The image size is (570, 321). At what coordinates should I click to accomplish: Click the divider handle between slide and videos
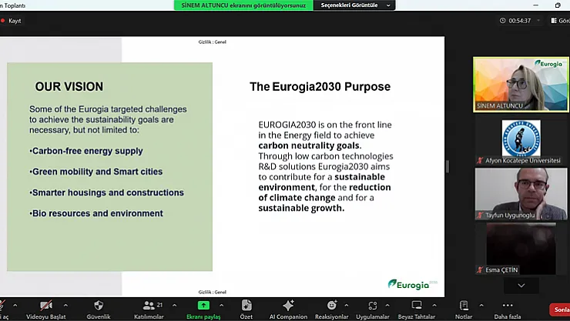[x=448, y=167]
